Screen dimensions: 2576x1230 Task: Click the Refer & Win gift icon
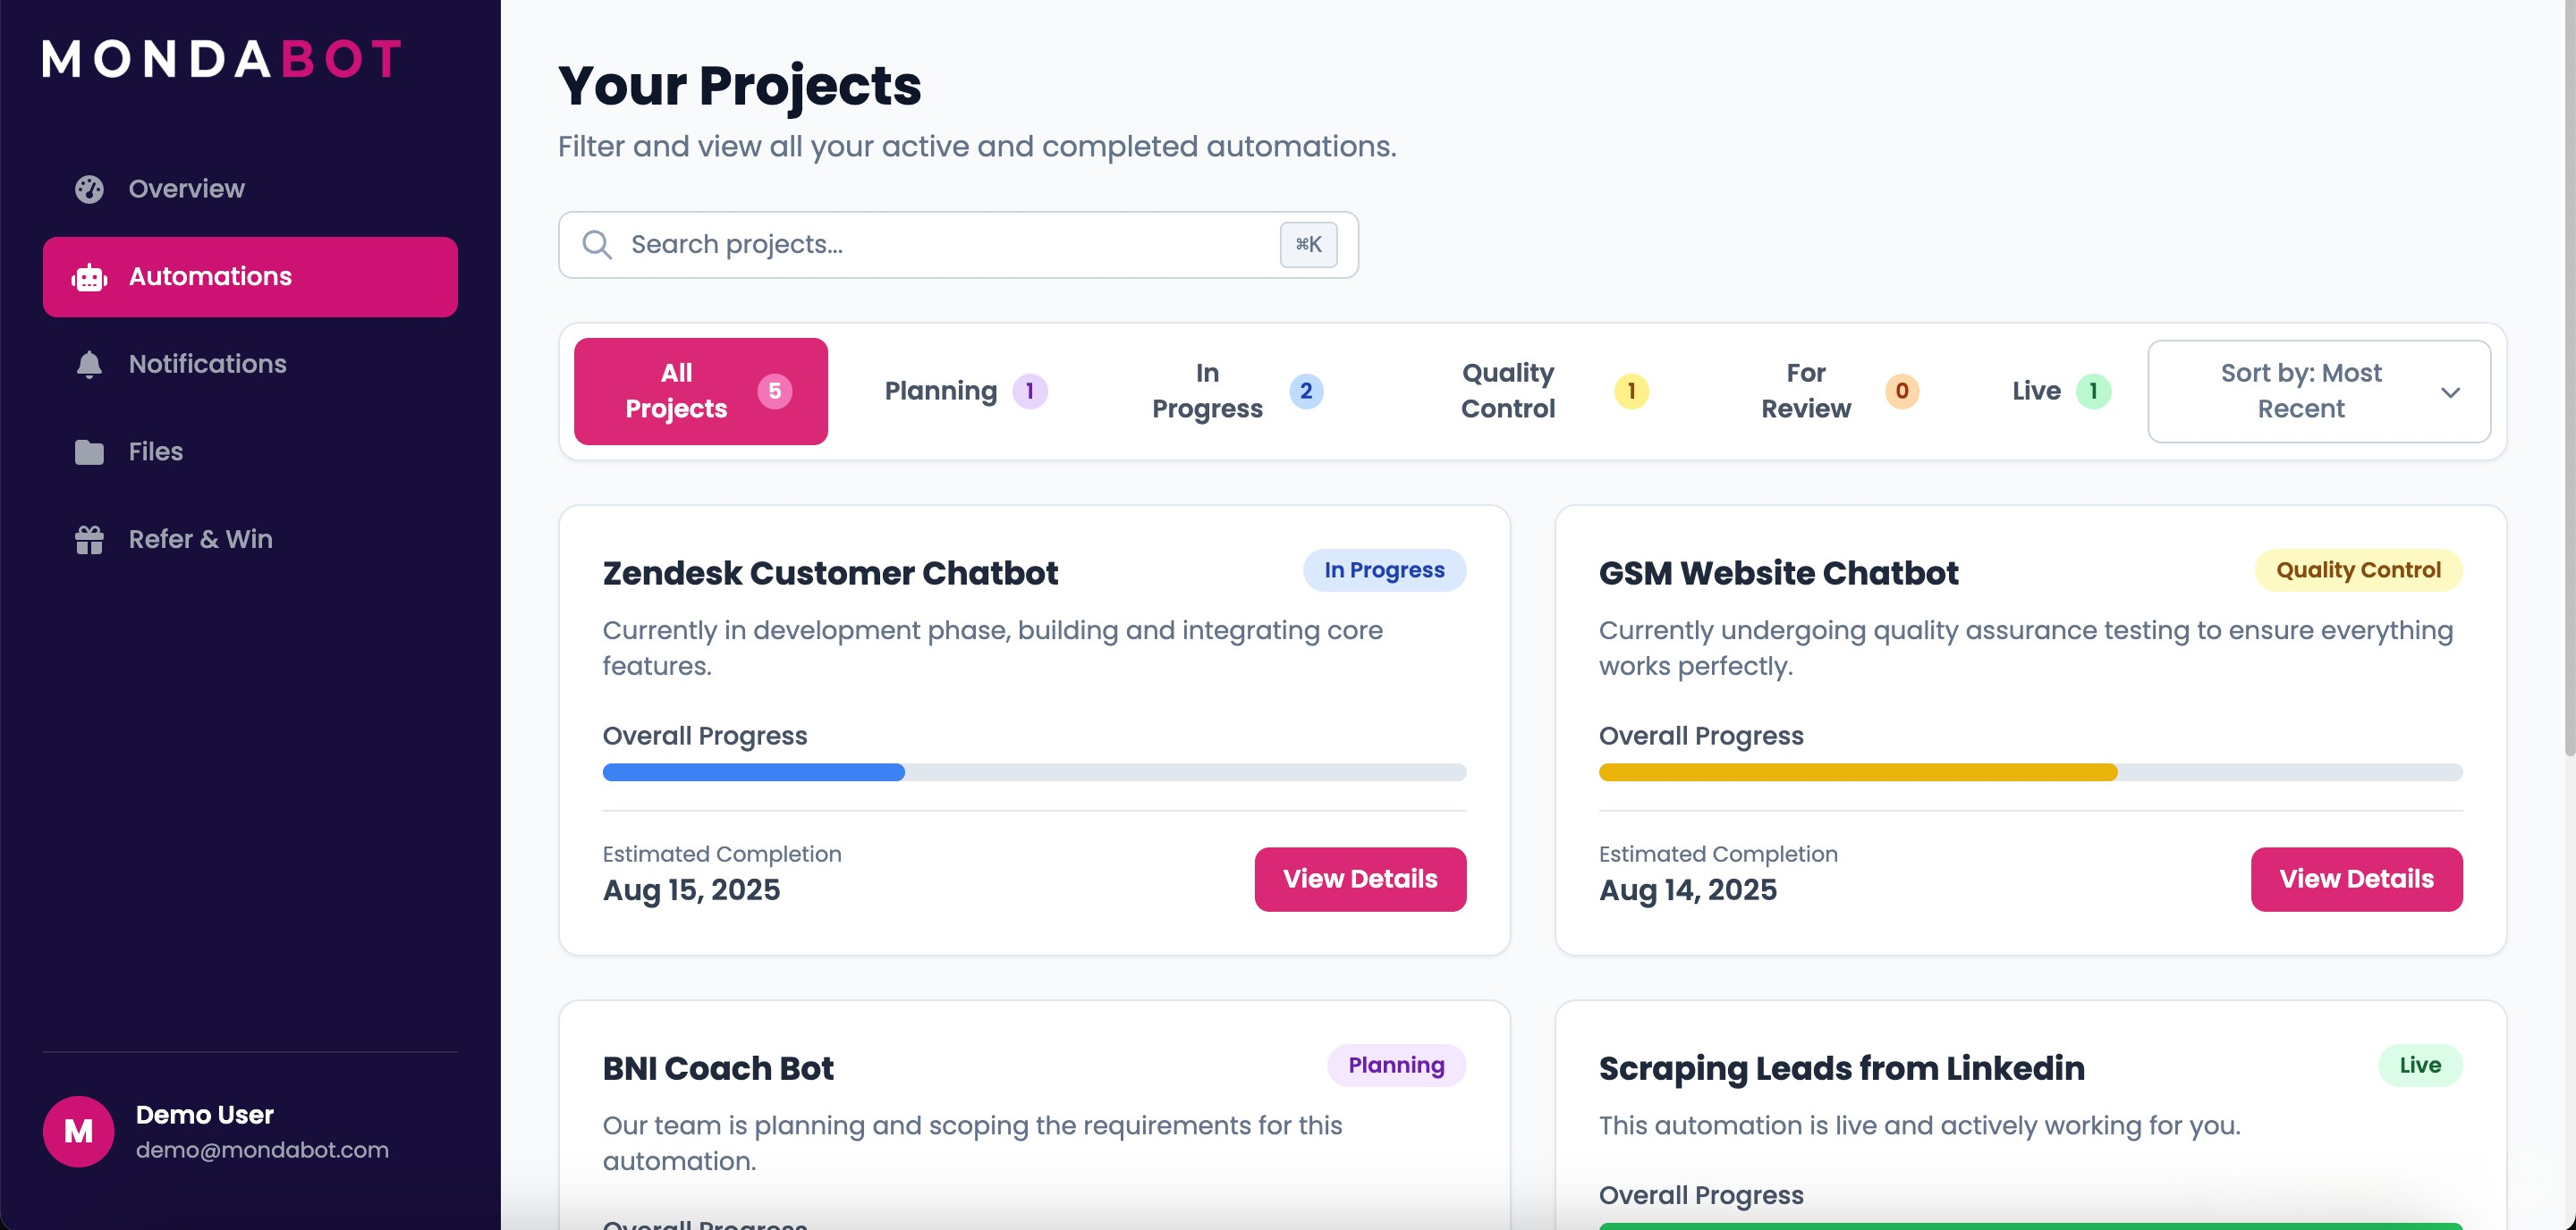[89, 538]
